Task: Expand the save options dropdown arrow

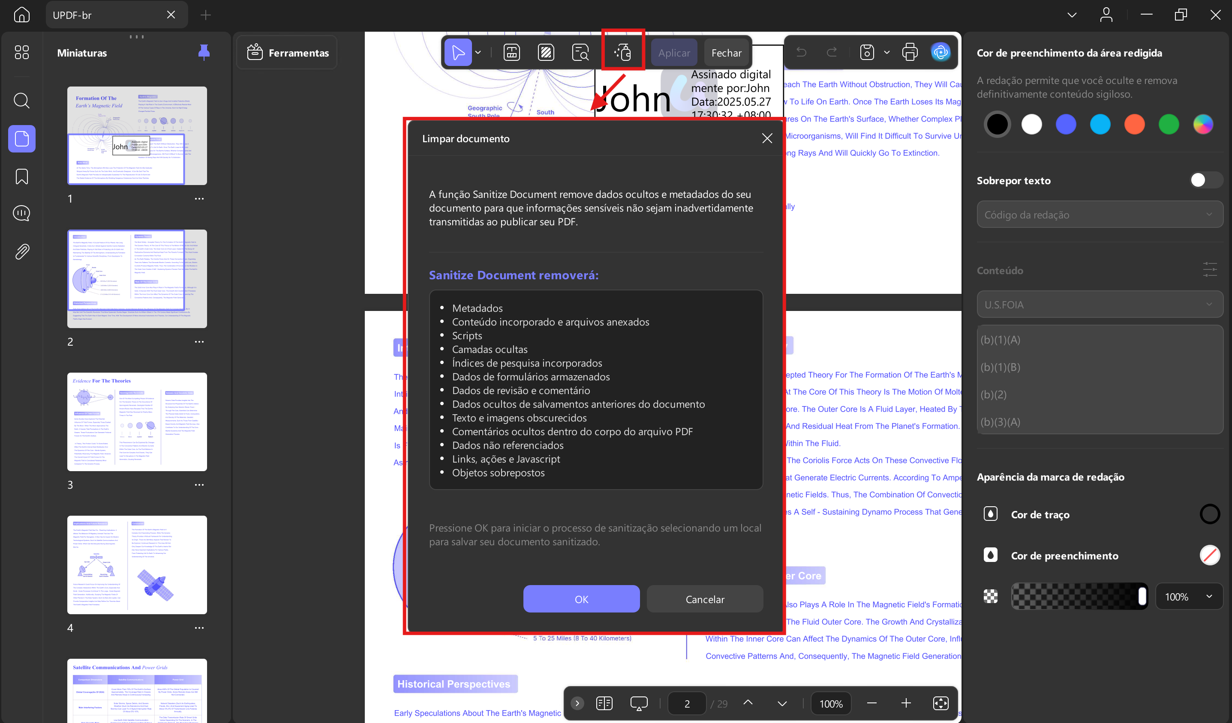Action: pos(887,52)
